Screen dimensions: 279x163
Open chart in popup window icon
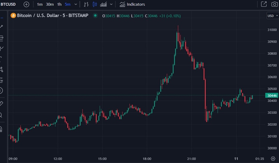click(264, 4)
